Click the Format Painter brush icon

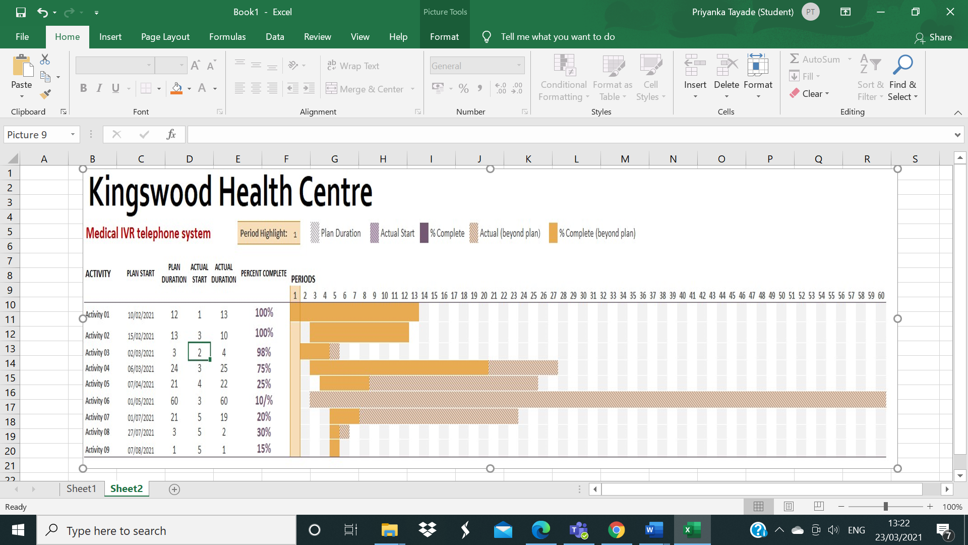pos(45,94)
